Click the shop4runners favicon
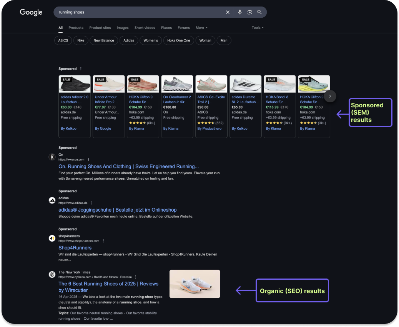This screenshot has height=327, width=399. (x=52, y=239)
